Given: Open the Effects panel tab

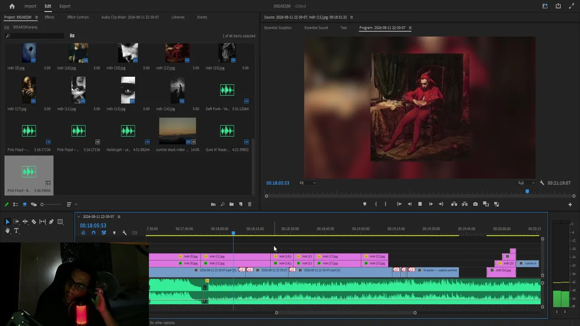Looking at the screenshot, I should click(x=49, y=17).
